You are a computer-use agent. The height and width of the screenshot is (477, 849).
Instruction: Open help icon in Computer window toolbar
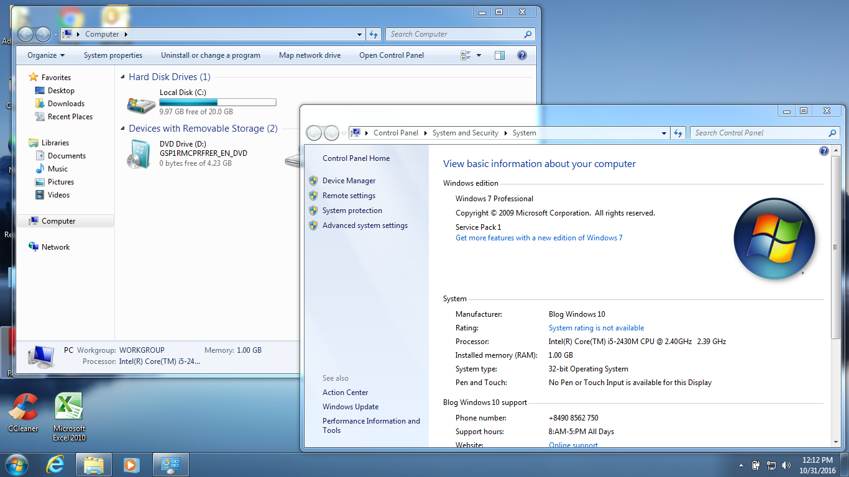(x=522, y=55)
